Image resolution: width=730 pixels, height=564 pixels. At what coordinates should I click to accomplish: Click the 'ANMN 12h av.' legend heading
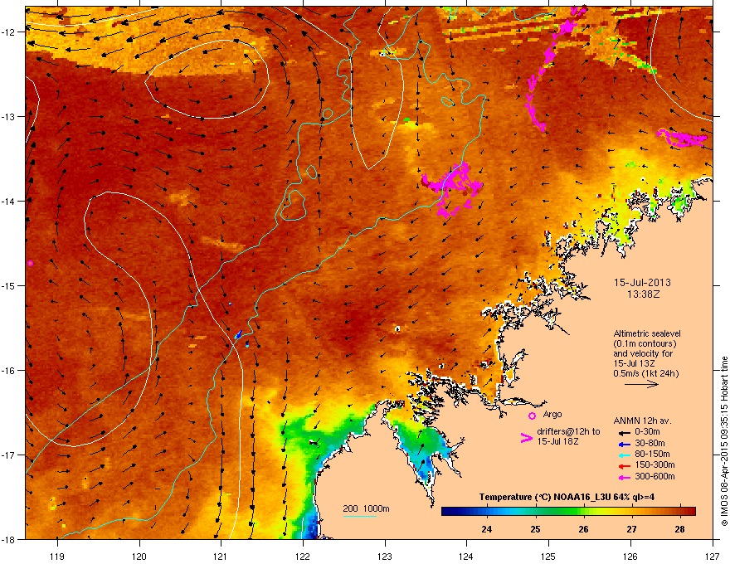[x=642, y=421]
